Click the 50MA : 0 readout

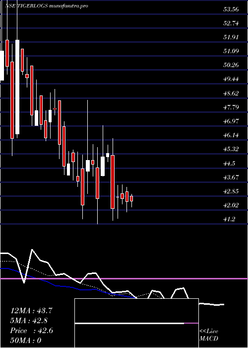click(x=26, y=341)
